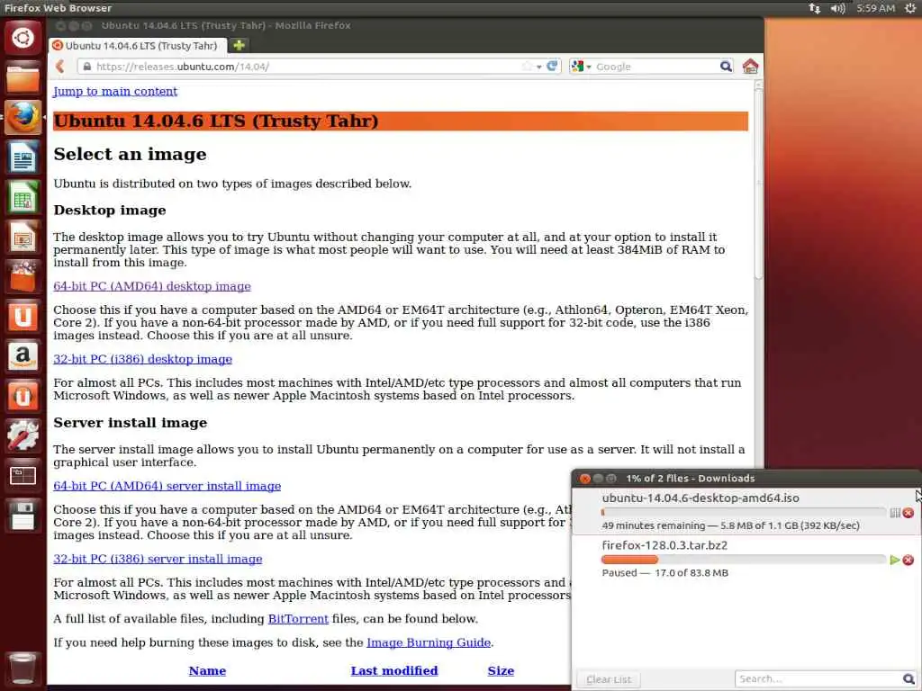Click the Downloads search magnifier icon
This screenshot has height=691, width=922.
click(908, 678)
